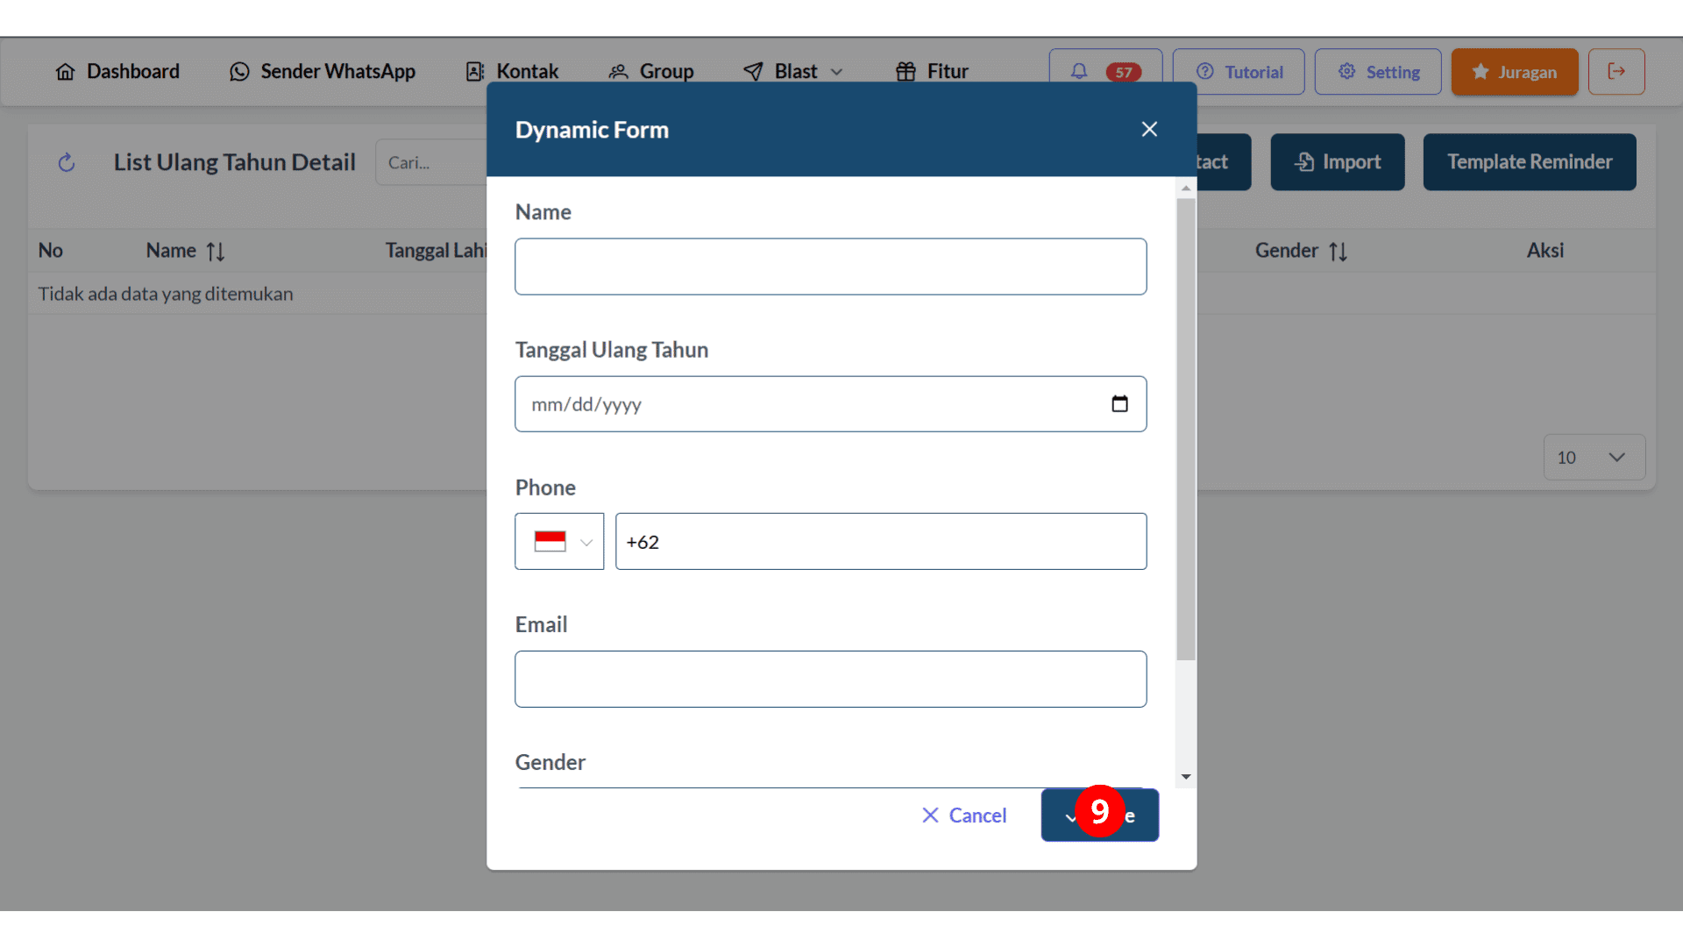The image size is (1683, 947).
Task: Click the dialog scrollbar down arrow
Action: point(1186,777)
